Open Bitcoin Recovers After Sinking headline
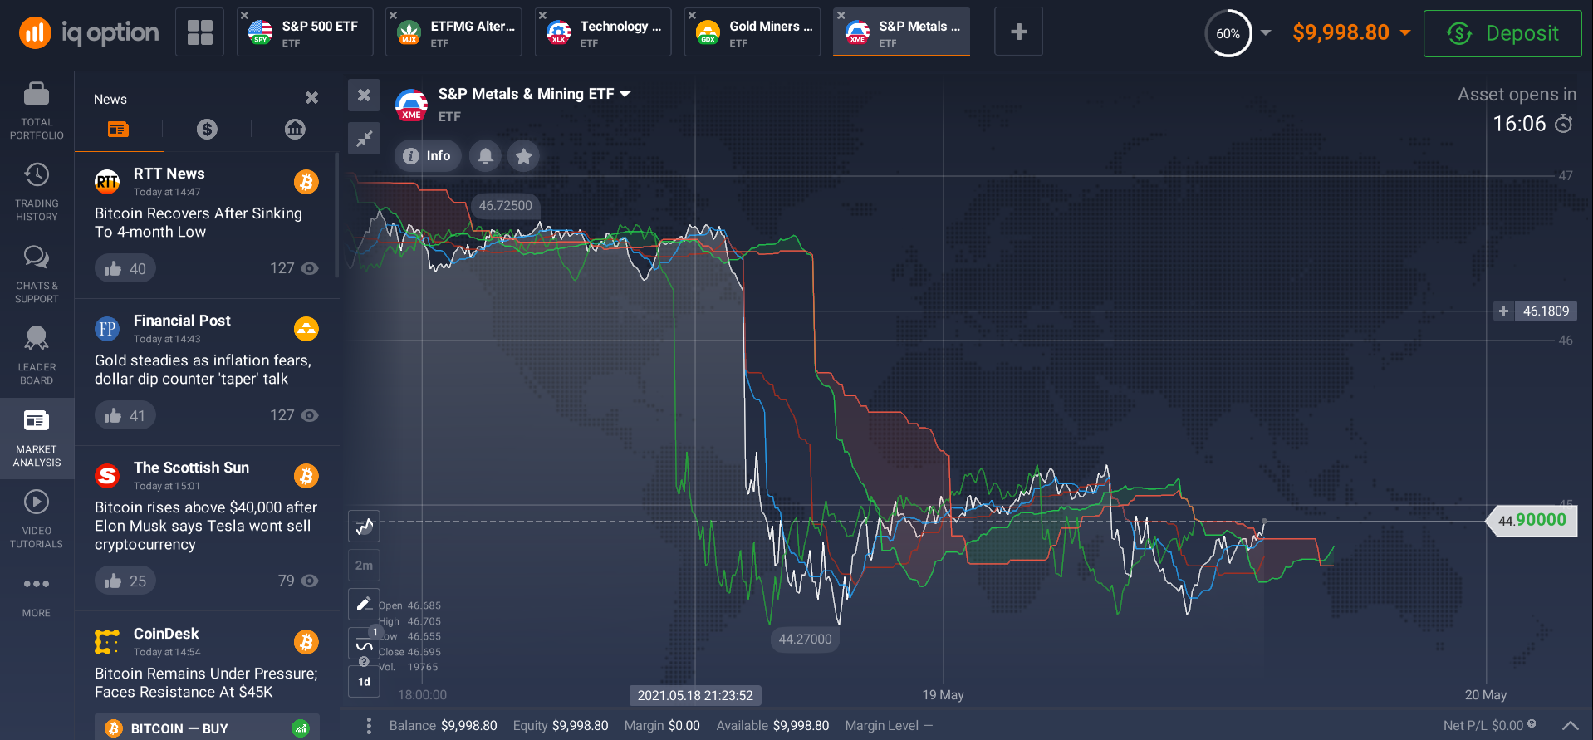Image resolution: width=1593 pixels, height=740 pixels. pos(199,223)
